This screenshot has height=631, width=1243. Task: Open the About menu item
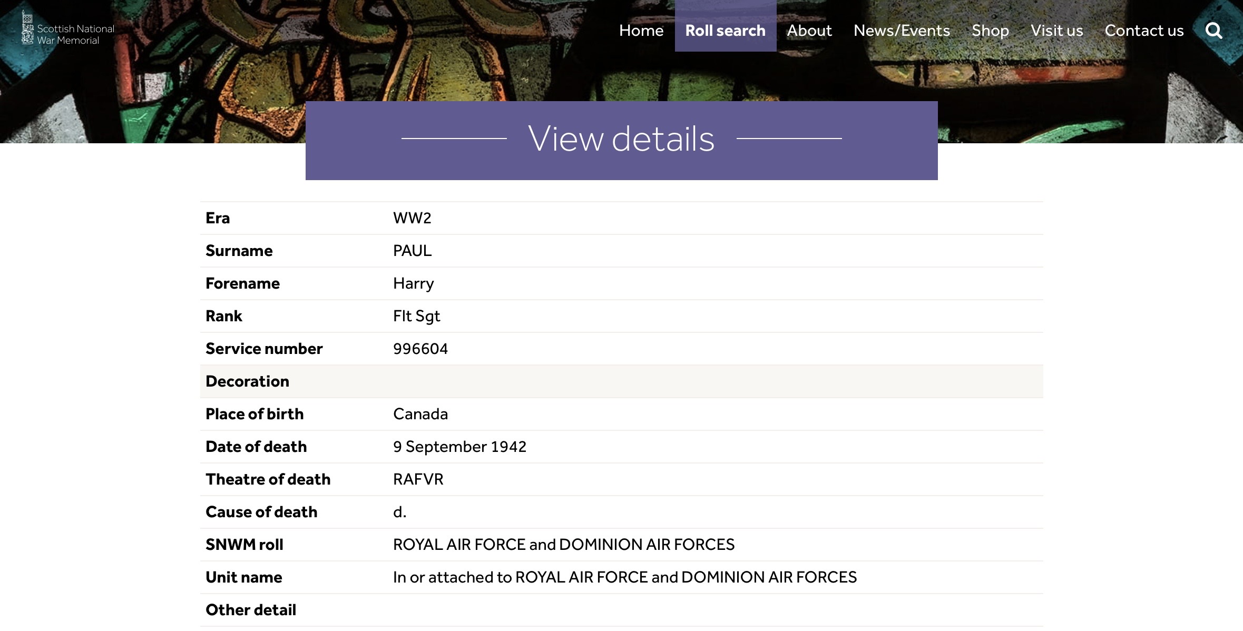click(809, 31)
